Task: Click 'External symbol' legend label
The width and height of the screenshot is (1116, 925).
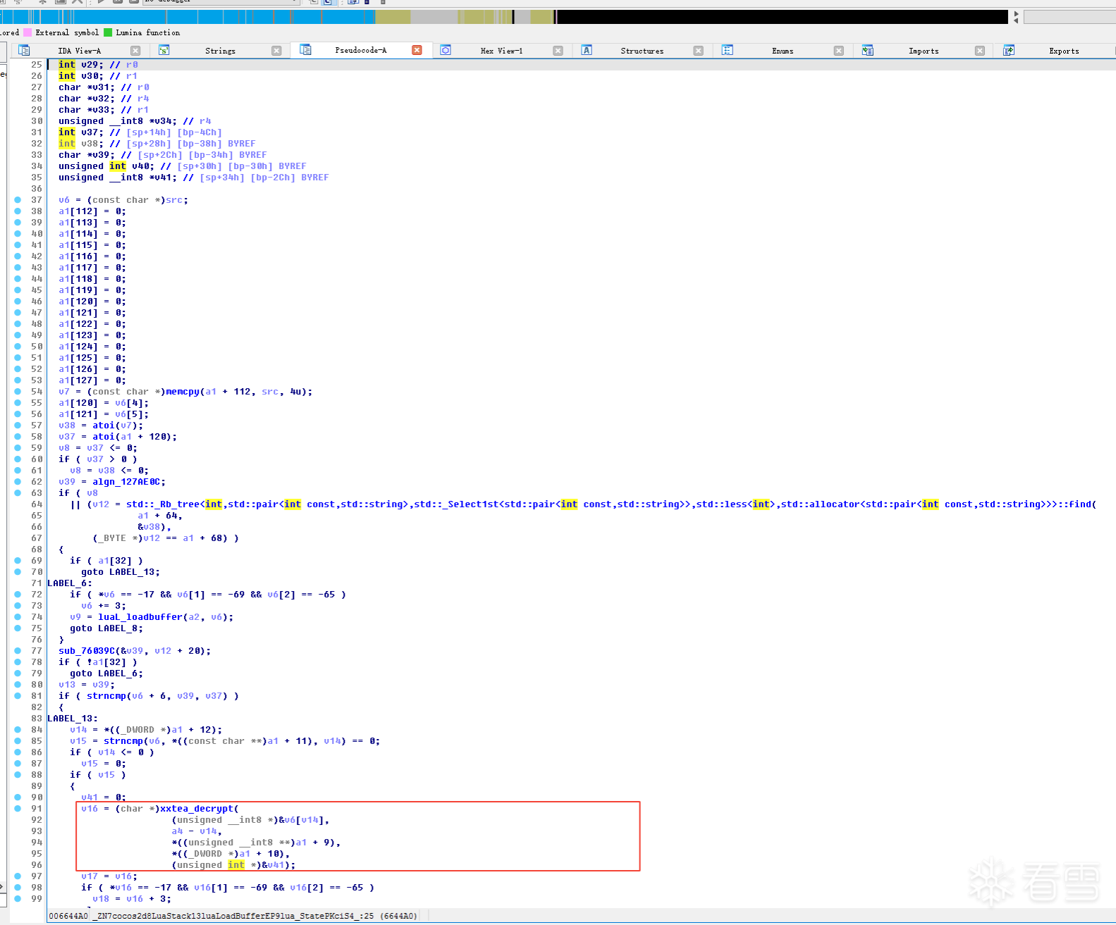Action: [x=67, y=32]
